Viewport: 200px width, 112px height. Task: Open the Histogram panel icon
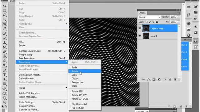188,29
